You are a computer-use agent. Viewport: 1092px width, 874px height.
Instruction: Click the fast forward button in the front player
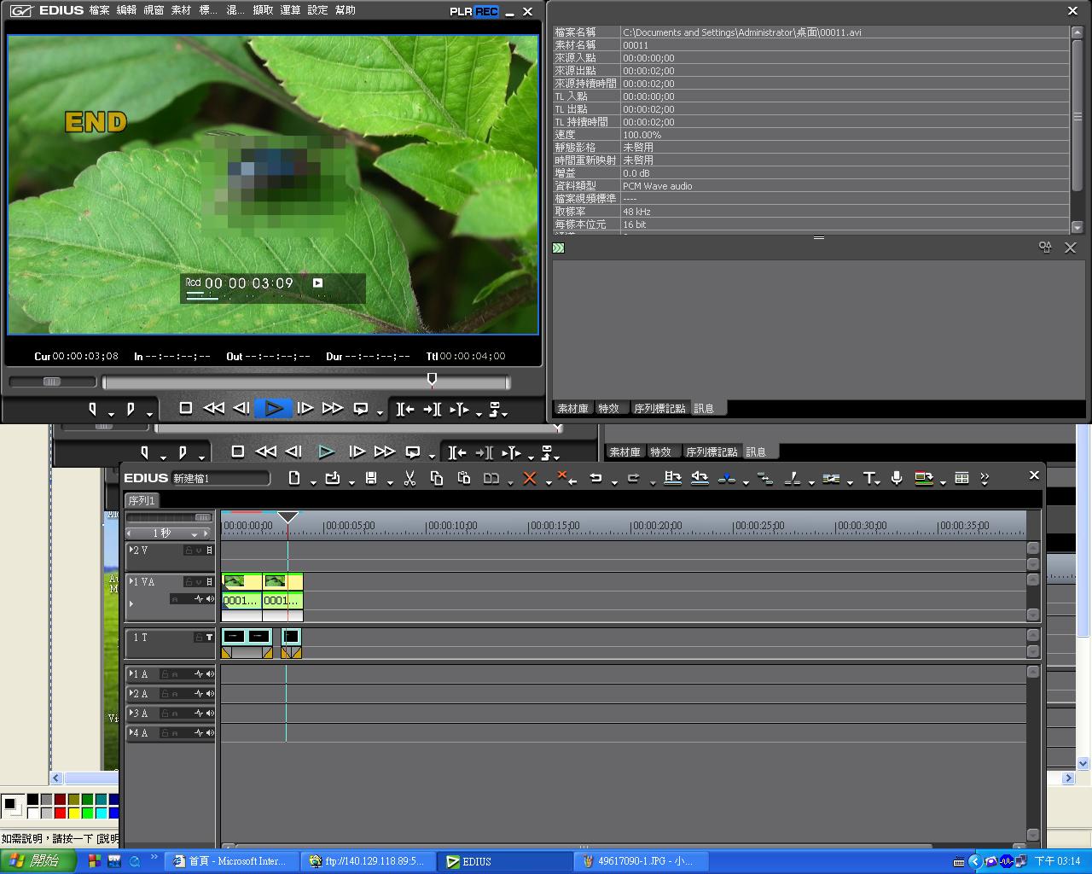[333, 408]
